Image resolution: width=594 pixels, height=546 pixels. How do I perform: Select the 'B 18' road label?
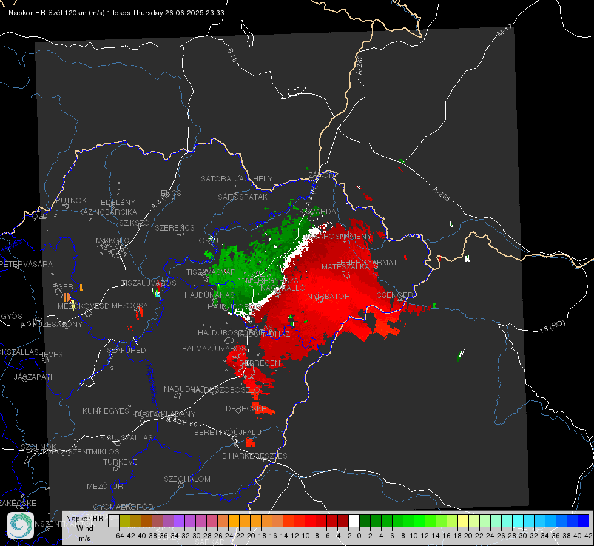point(232,55)
